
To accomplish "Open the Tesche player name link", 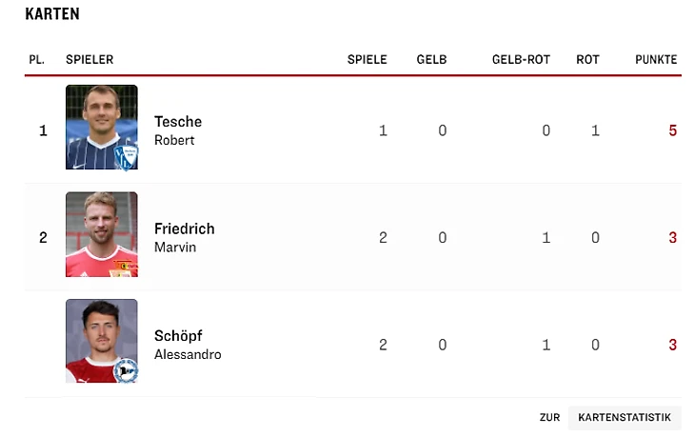I will point(178,122).
